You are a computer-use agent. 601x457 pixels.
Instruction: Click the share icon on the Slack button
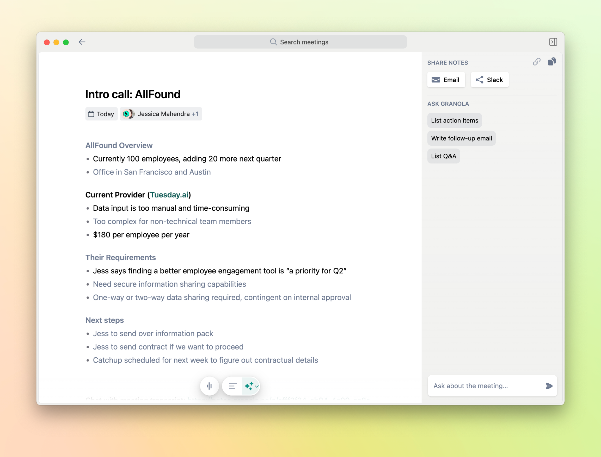click(480, 80)
